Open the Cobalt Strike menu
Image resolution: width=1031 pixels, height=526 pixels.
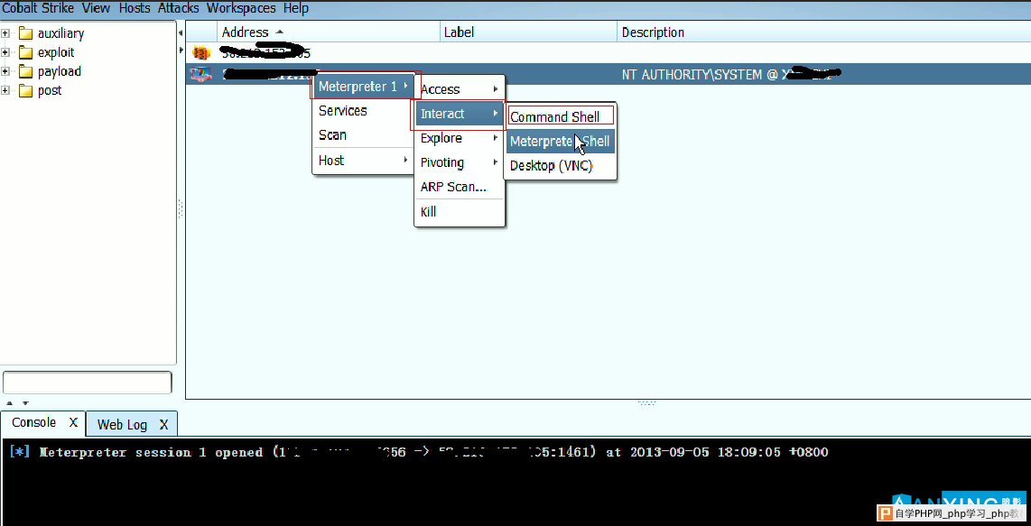point(38,8)
